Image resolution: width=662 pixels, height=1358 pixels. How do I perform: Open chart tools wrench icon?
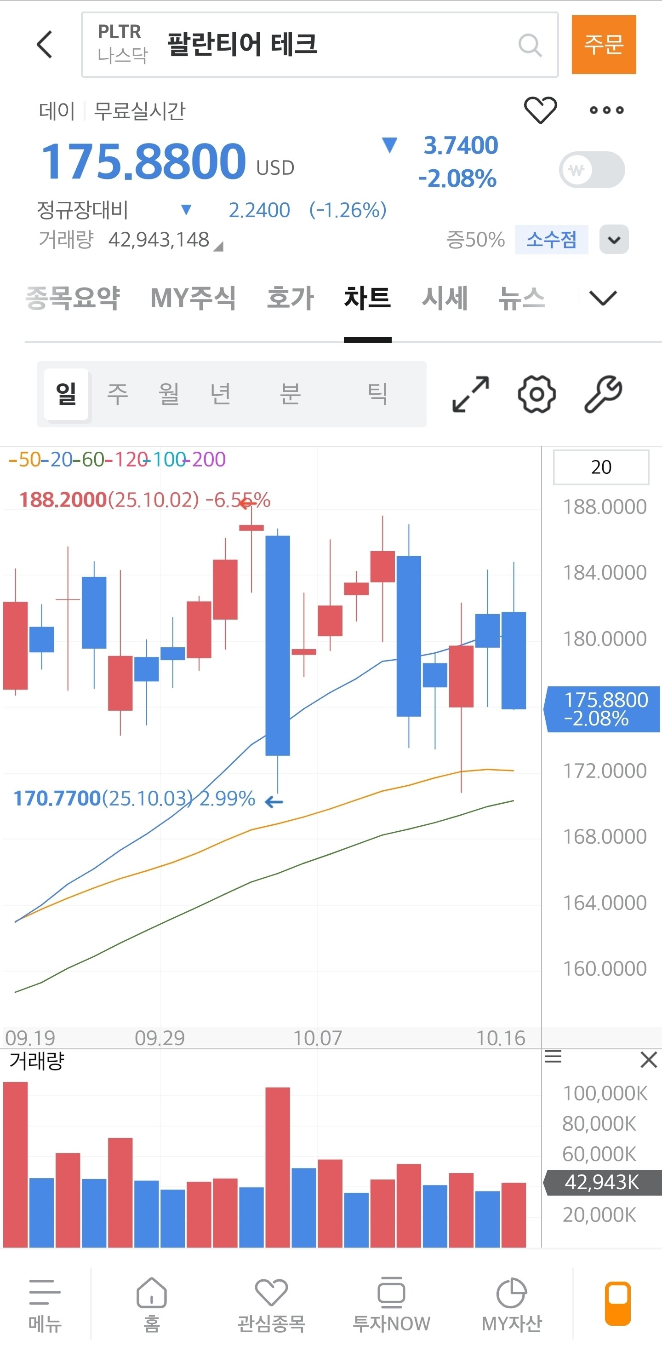604,394
